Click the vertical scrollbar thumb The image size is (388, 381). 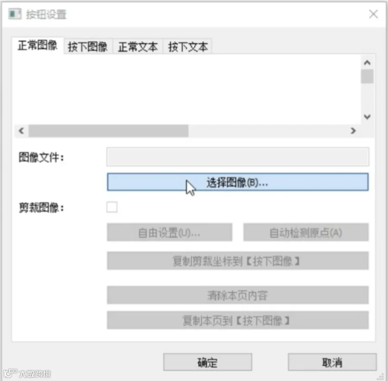tap(367, 76)
